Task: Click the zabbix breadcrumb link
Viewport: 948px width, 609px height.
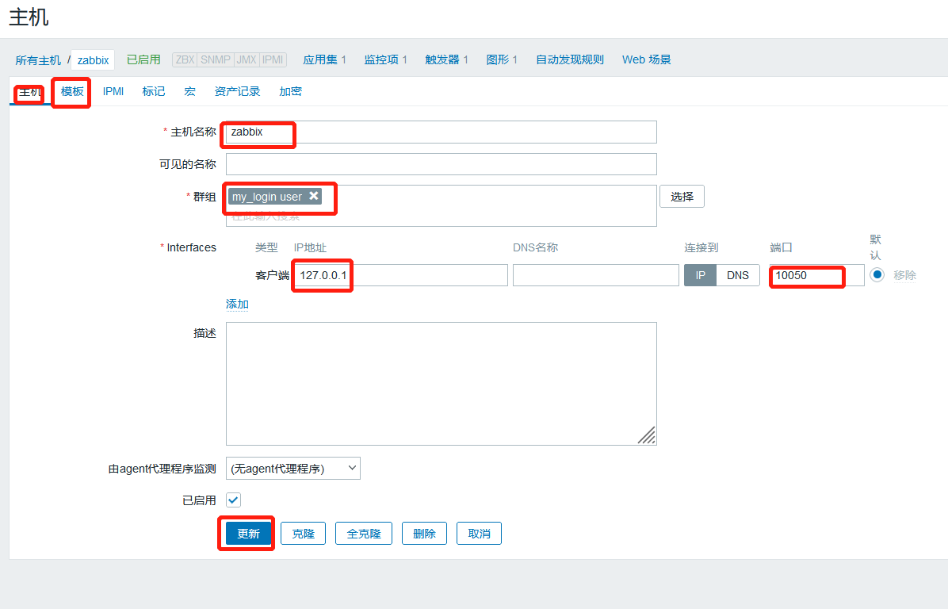Action: [93, 60]
